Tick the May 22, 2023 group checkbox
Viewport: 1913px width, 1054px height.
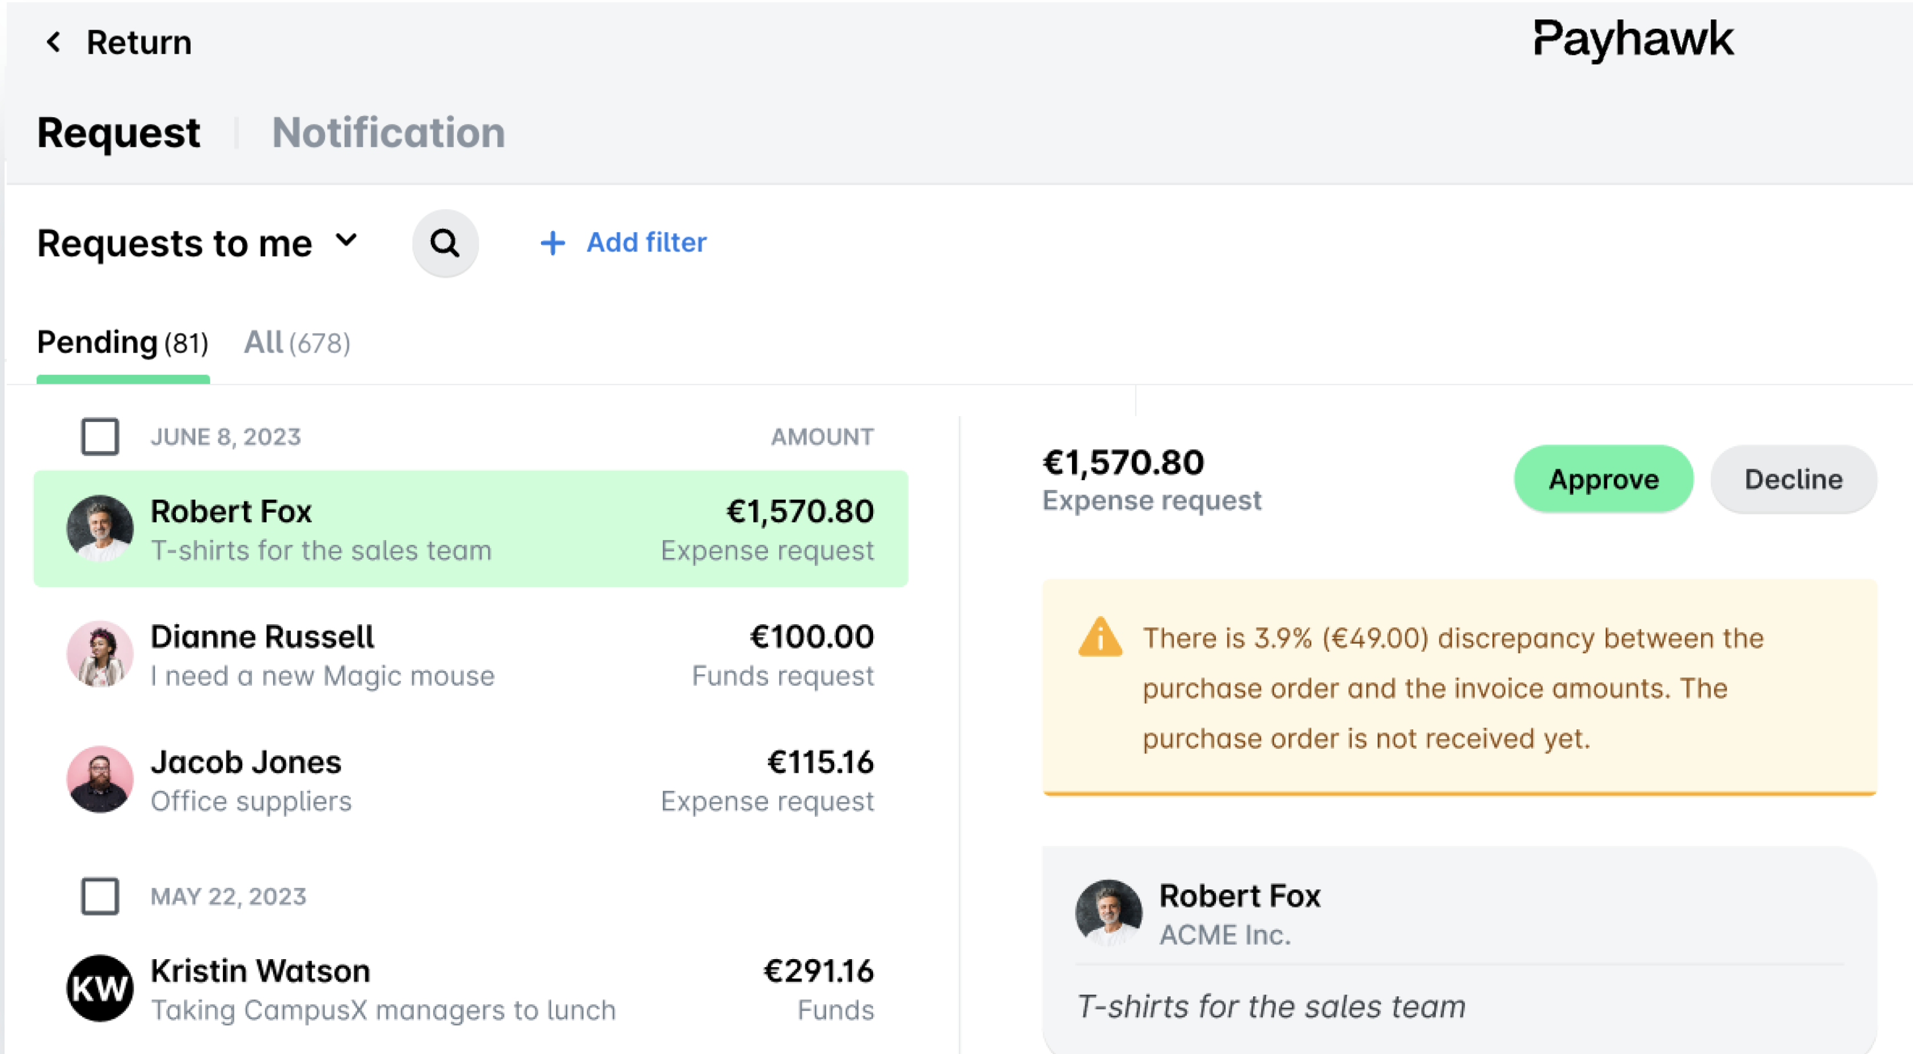[100, 896]
